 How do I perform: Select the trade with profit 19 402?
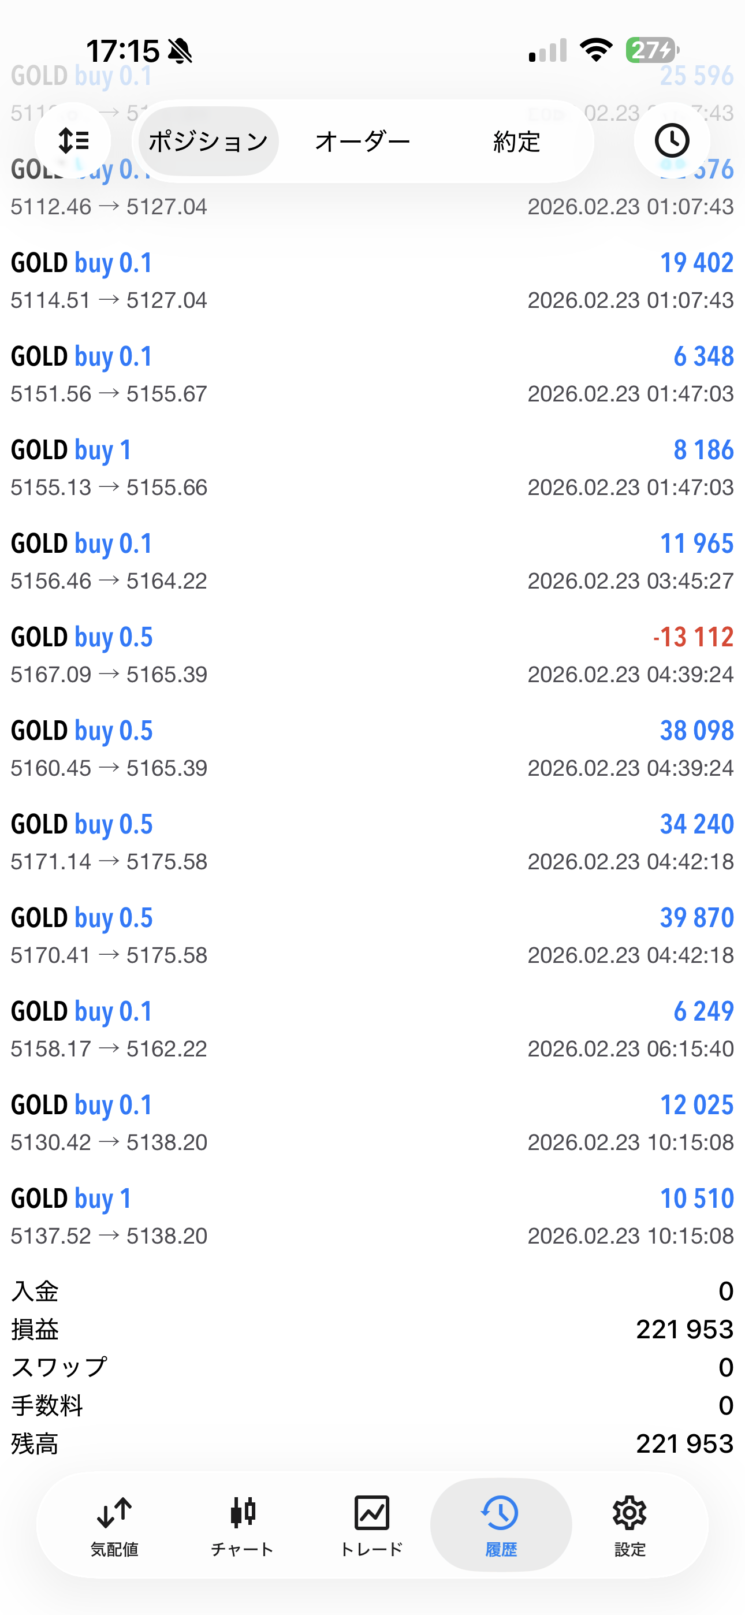(x=372, y=281)
